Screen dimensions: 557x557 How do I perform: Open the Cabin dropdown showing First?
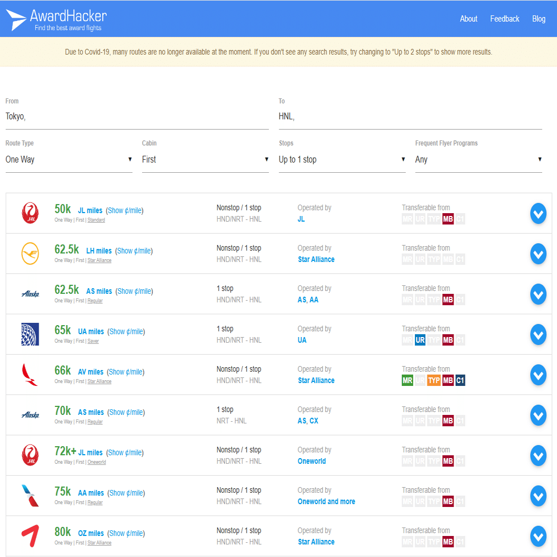coord(205,160)
